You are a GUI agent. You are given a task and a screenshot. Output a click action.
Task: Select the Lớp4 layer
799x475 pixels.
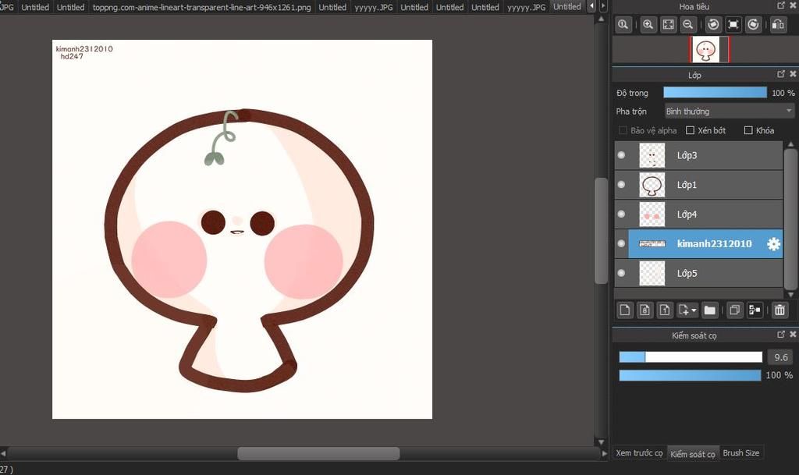698,214
